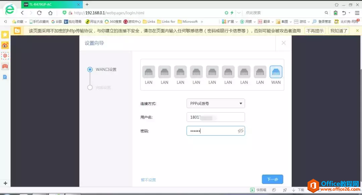362x195 pixels.
Task: Click the search magnifier icon
Action: click(x=326, y=13)
